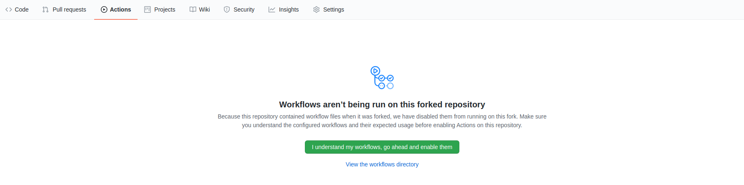Click the pull request branch icon
Screen dimensions: 744x185
(45, 9)
